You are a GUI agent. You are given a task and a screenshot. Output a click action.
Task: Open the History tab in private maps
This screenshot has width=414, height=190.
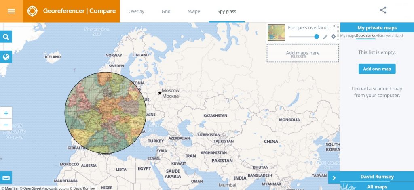point(382,36)
